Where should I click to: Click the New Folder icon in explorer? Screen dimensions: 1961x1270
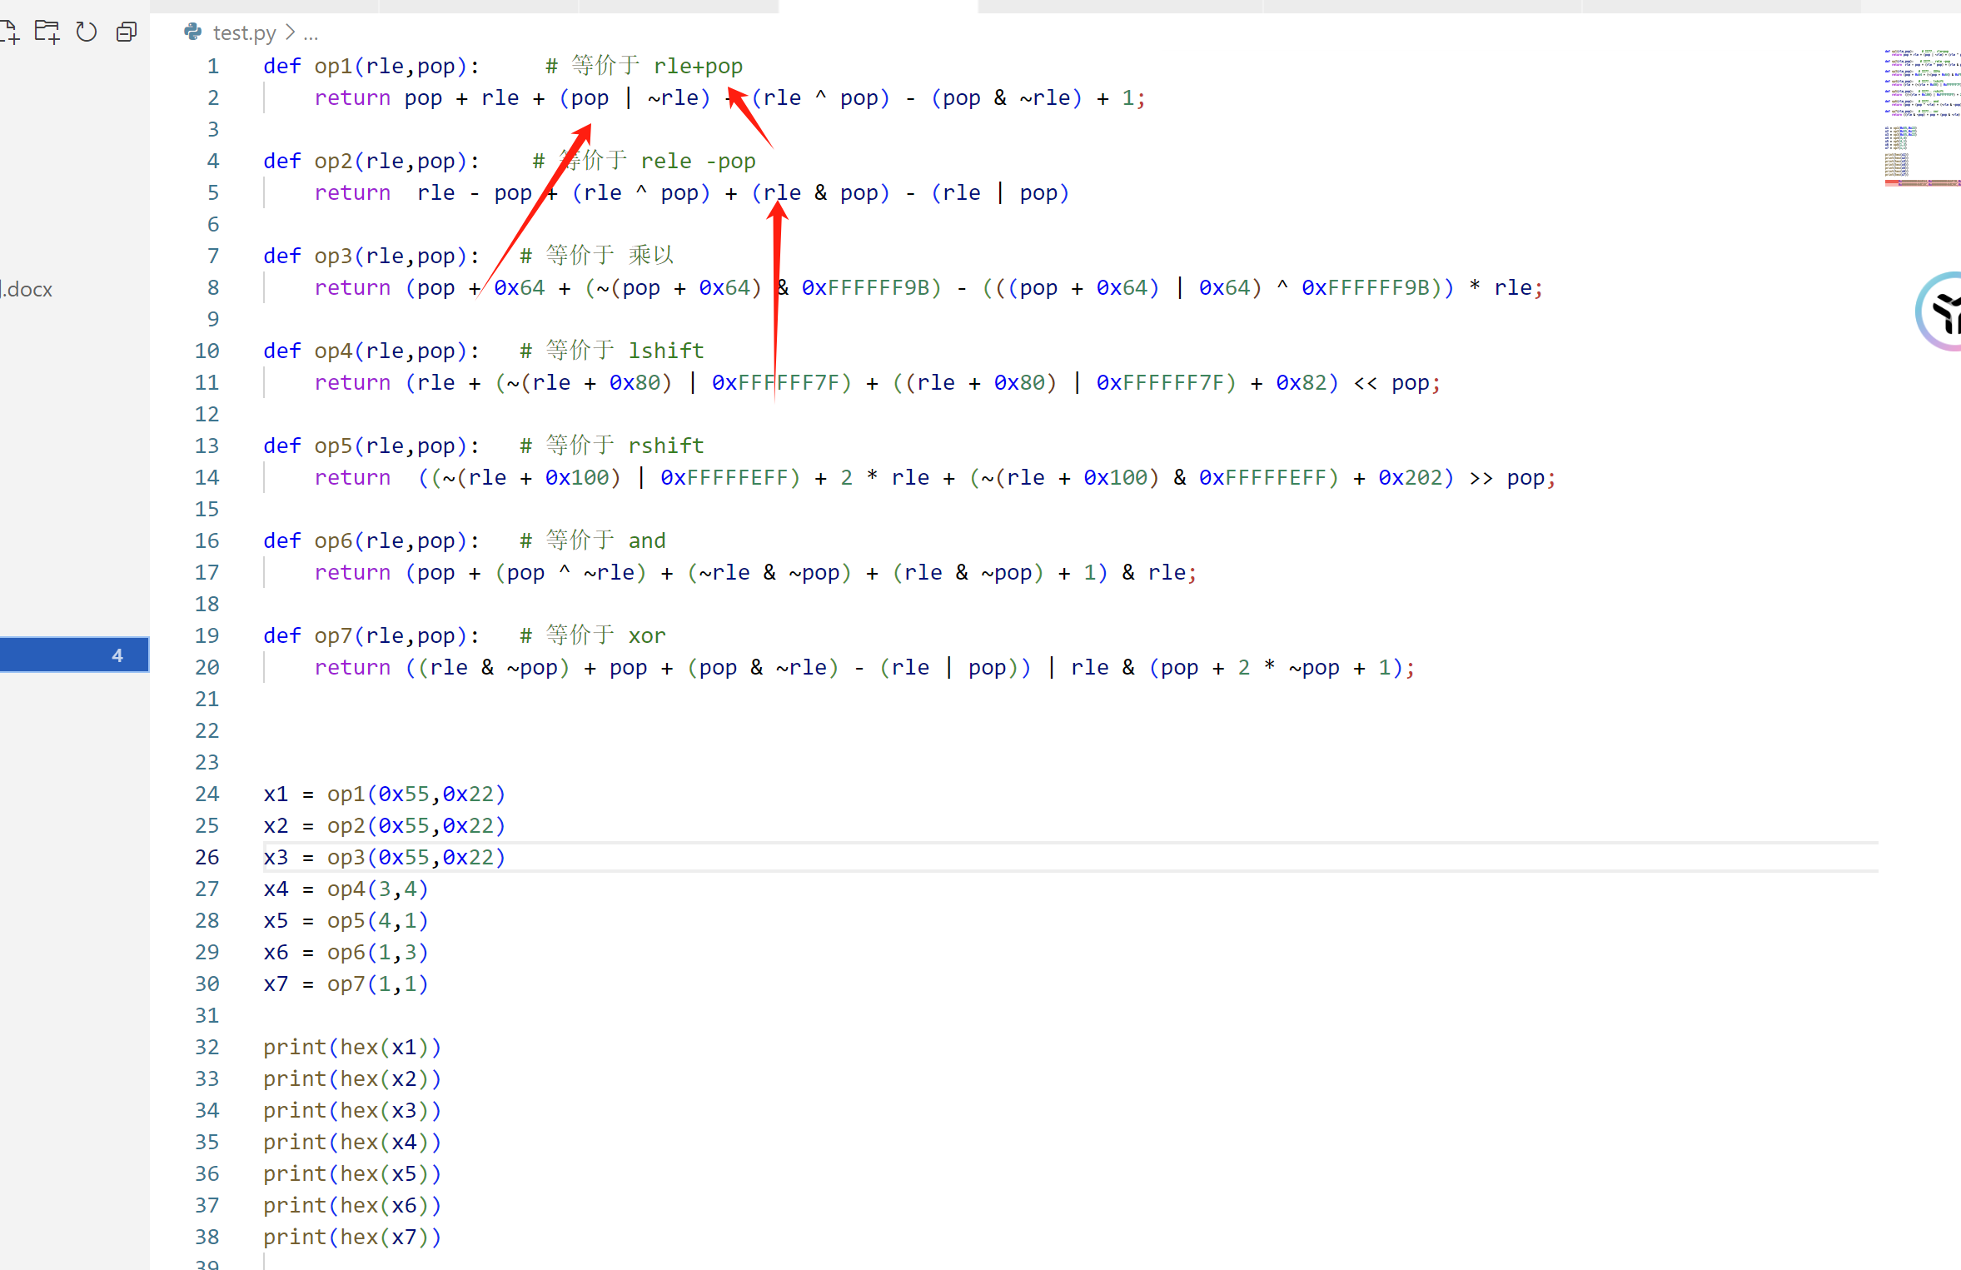pos(47,32)
